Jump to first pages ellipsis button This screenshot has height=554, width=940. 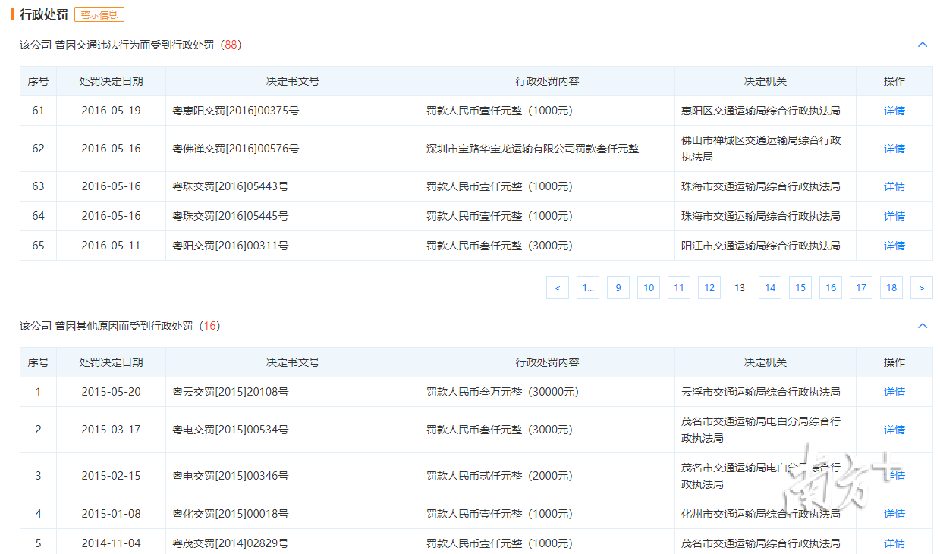coord(588,287)
